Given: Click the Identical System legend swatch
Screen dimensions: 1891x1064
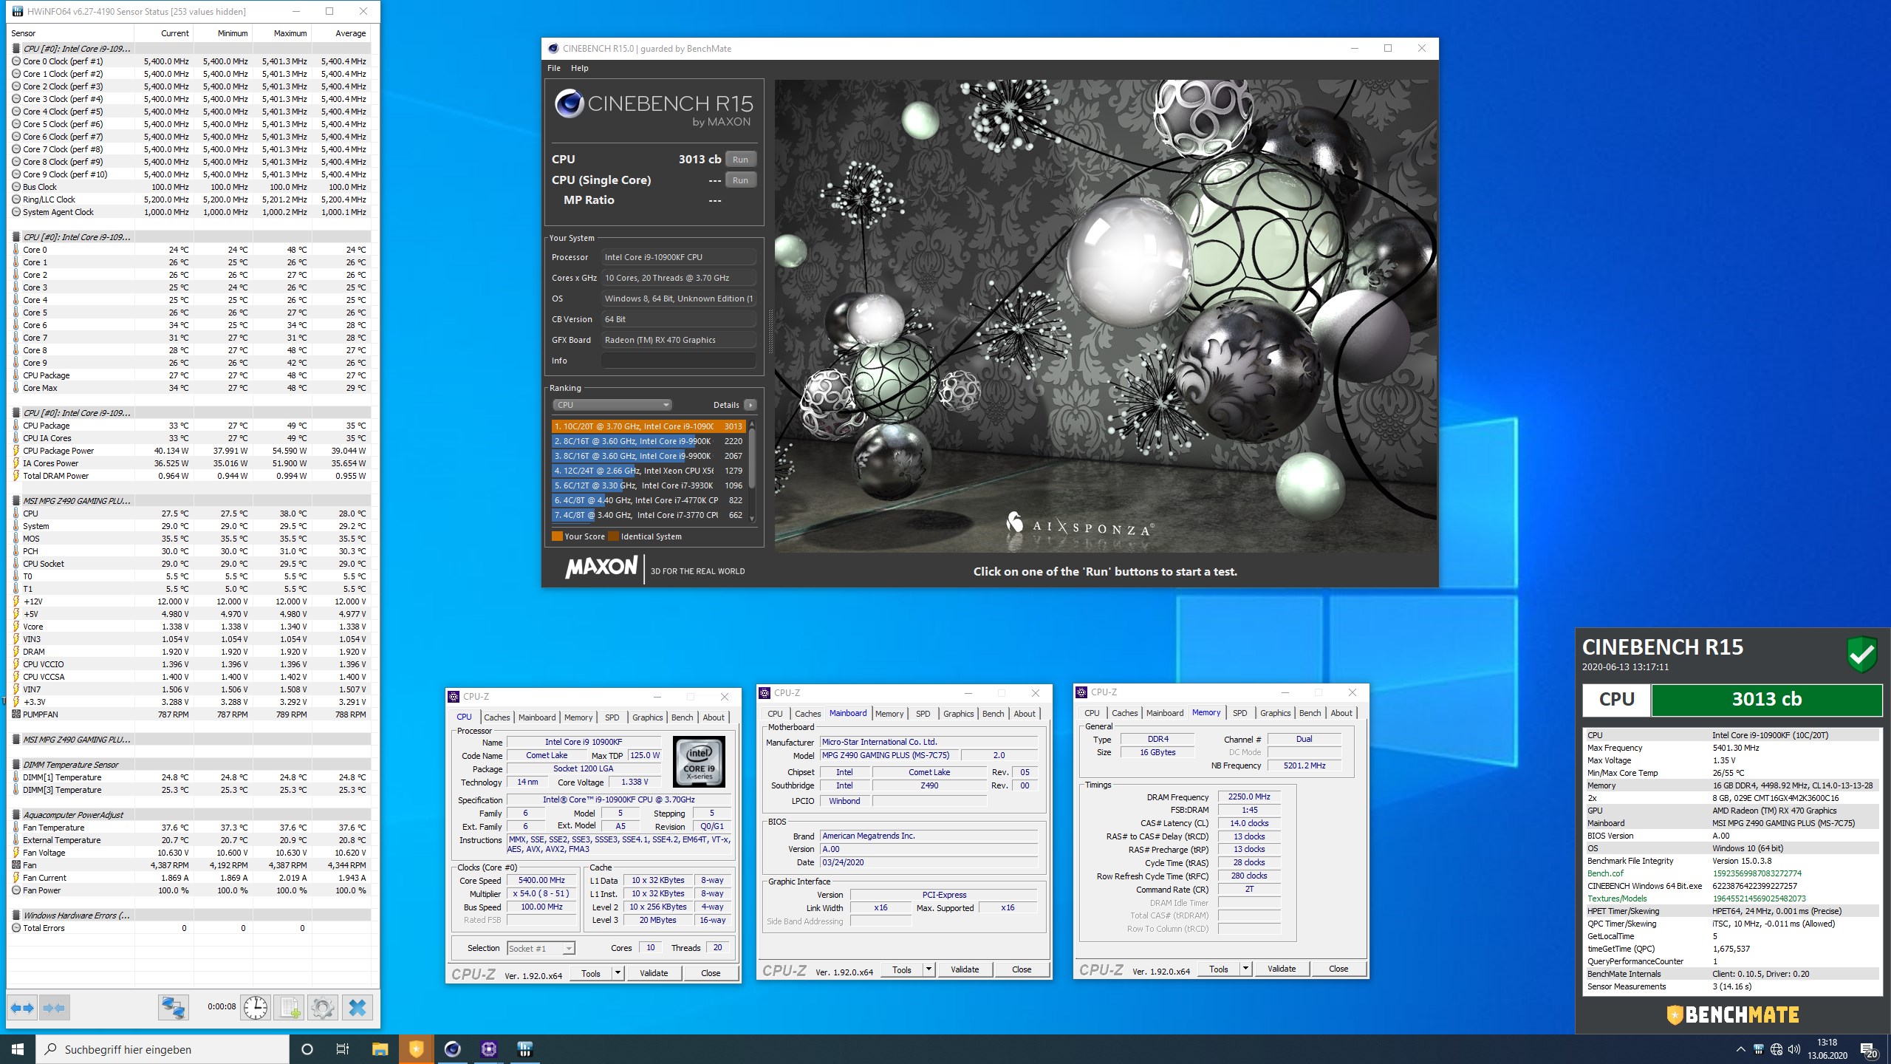Looking at the screenshot, I should coord(613,536).
